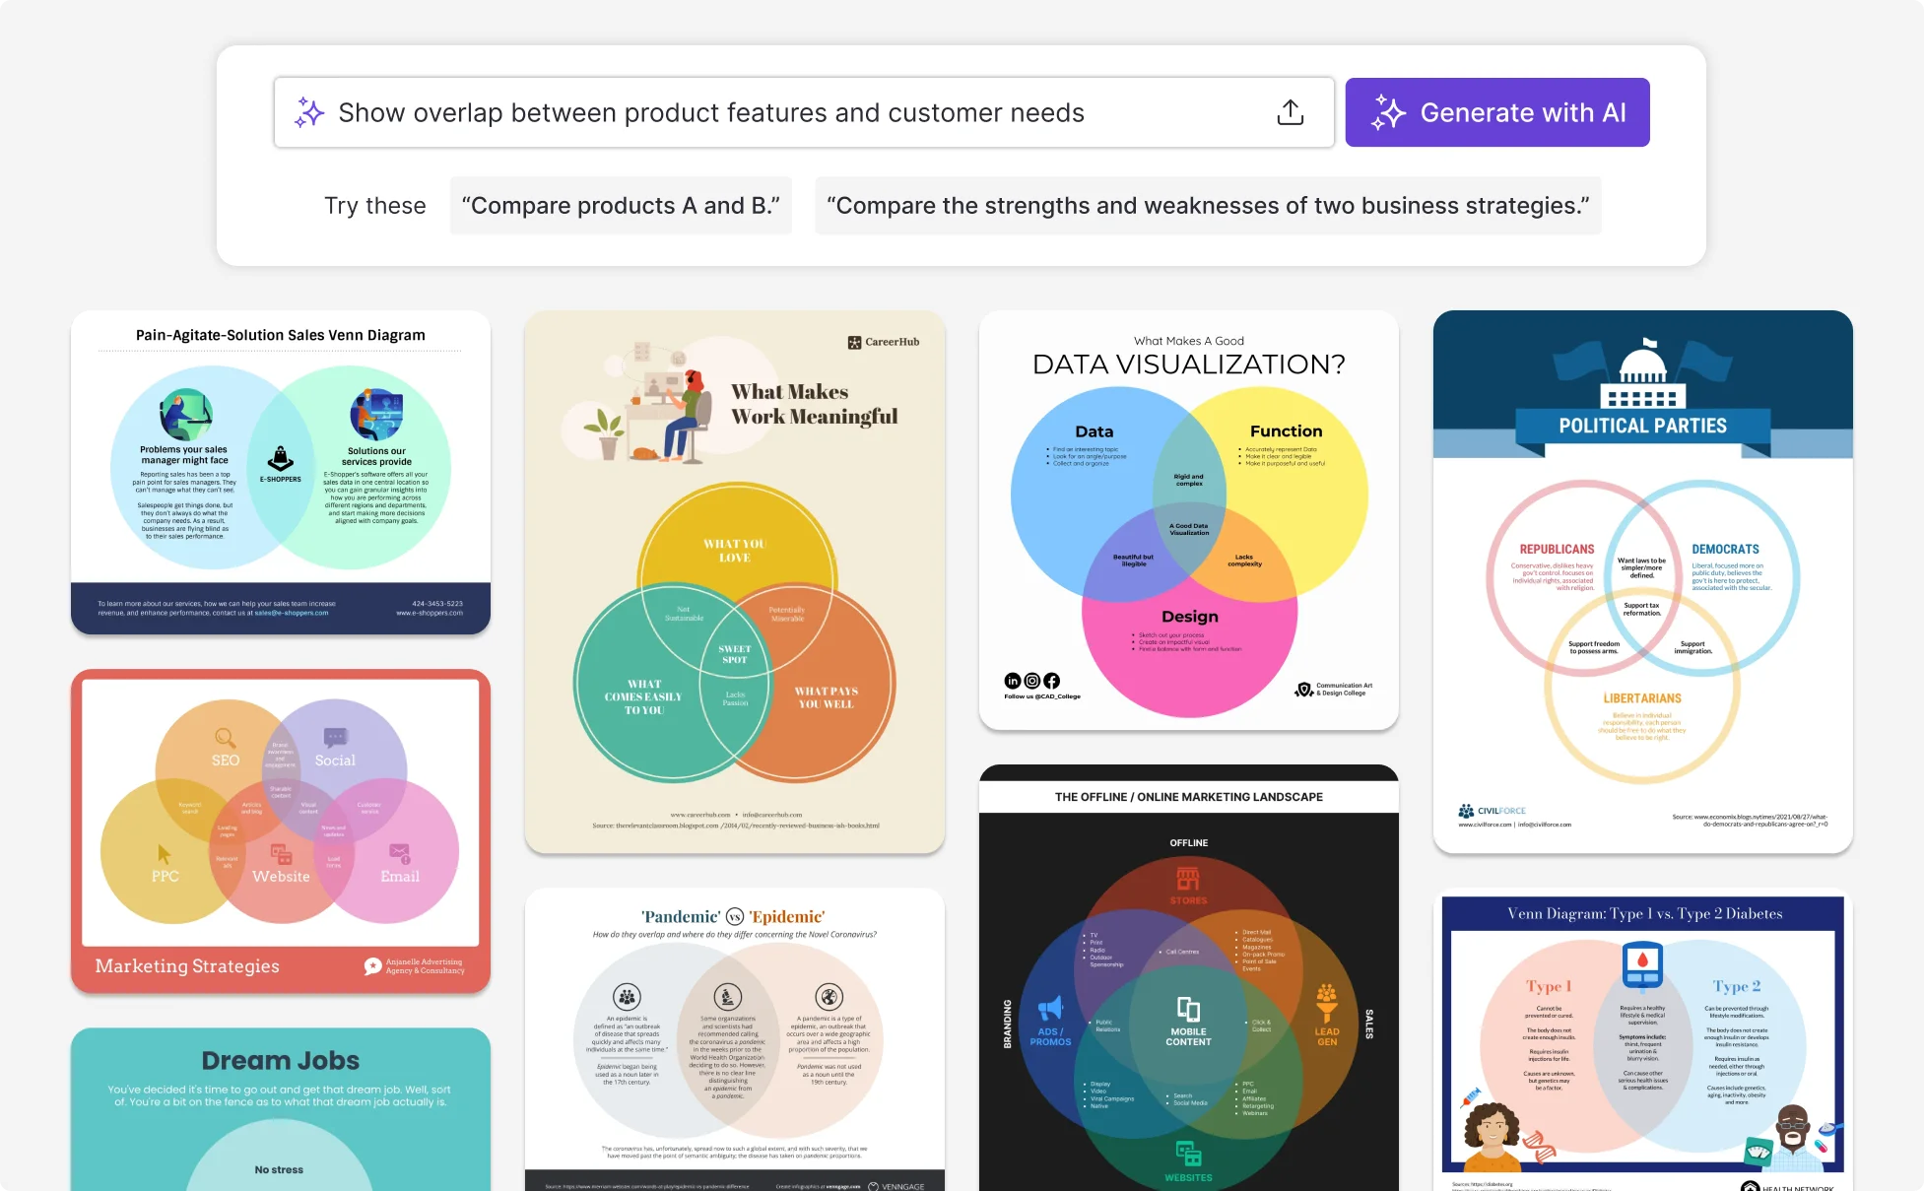The image size is (1924, 1191).
Task: Click the Lead Gen icon in marketing landscape
Action: (x=1327, y=1002)
